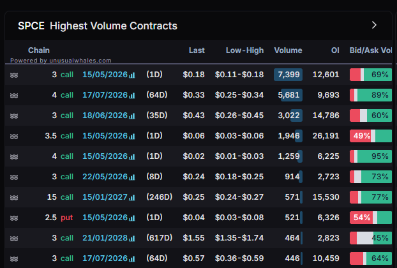397x268 pixels.
Task: Open the 22/05/2026 expiry link
Action: pos(105,177)
